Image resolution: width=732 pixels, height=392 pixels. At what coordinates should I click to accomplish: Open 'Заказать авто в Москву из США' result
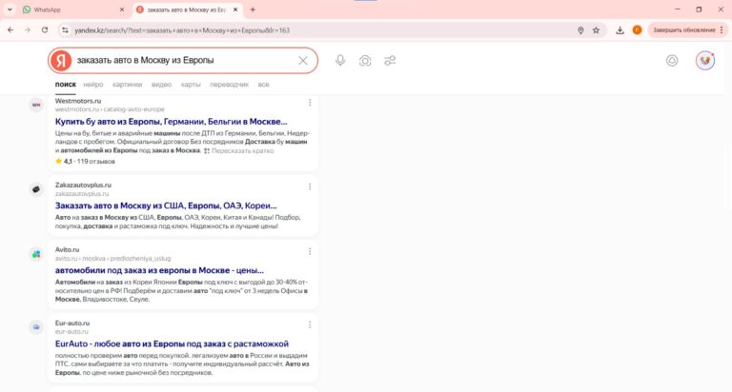(x=166, y=205)
